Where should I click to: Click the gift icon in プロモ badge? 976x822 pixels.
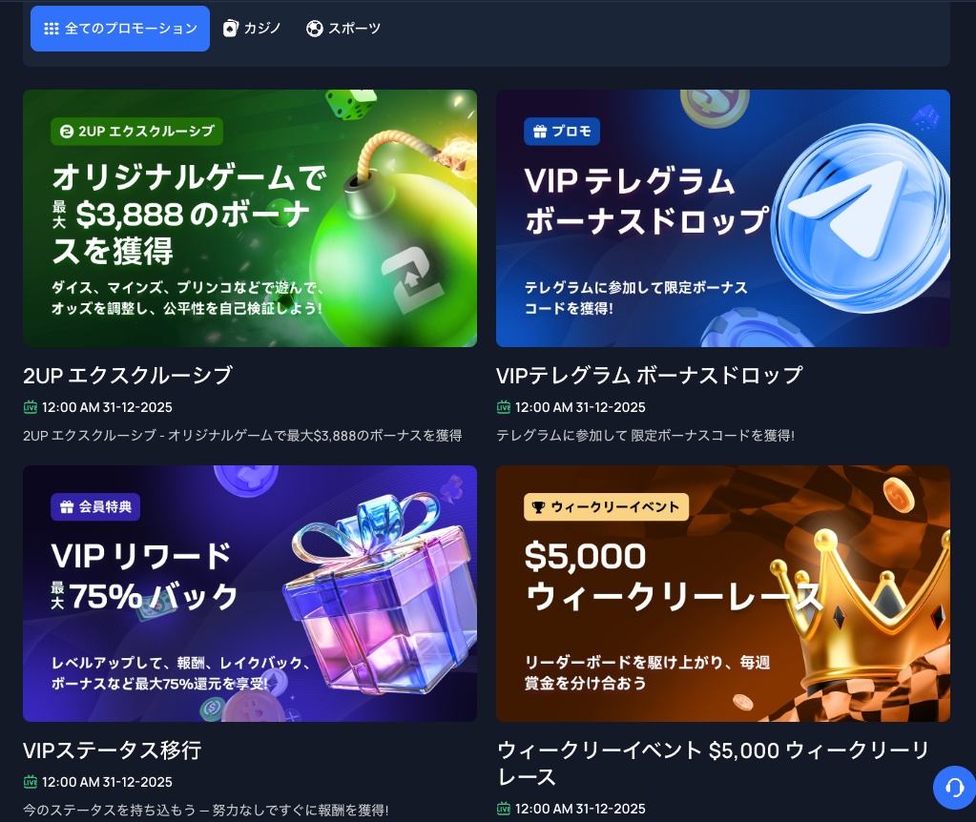click(x=540, y=132)
